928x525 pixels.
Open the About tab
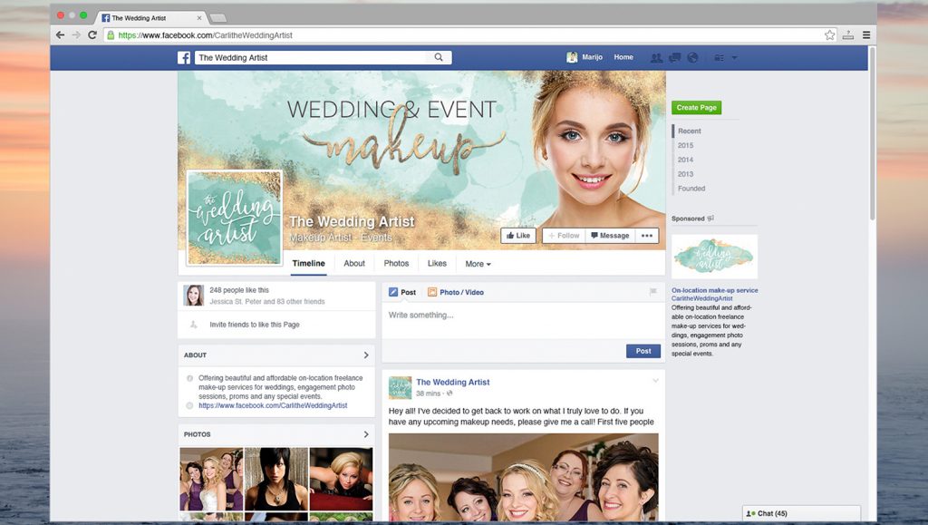(x=354, y=263)
